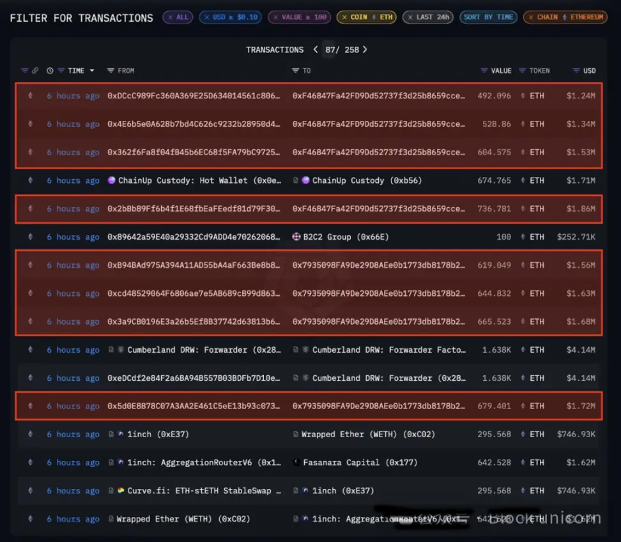This screenshot has width=621, height=542.
Task: Open TIME column sort dropdown arrow
Action: (92, 70)
